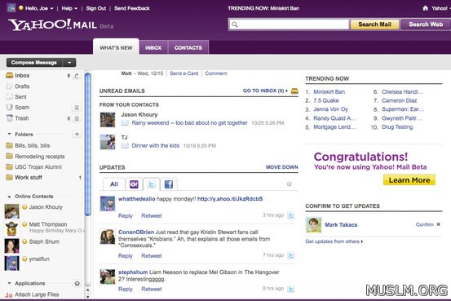Refresh the Inbox with the reload icon

tap(77, 76)
